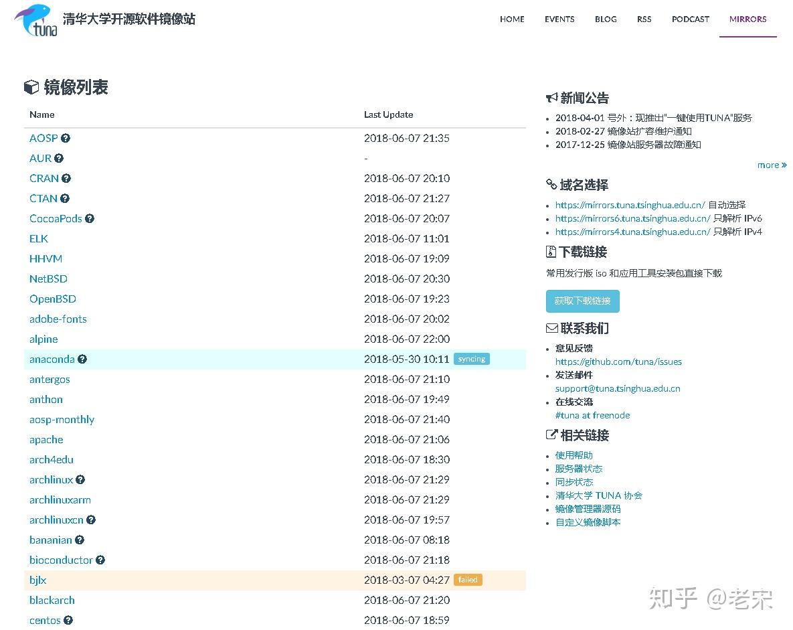Open help icon next to archlinux
Image resolution: width=793 pixels, height=630 pixels.
(x=80, y=480)
